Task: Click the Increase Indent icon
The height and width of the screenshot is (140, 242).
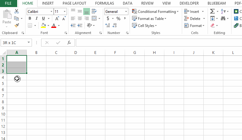Action: click(x=80, y=26)
